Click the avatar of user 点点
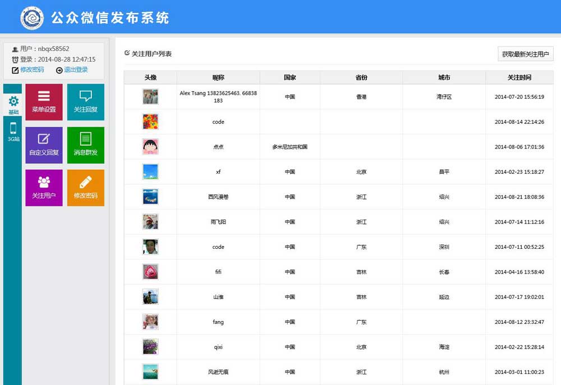 (x=150, y=147)
